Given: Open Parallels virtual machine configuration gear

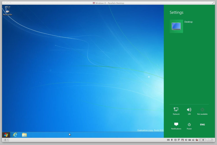Looking at the screenshot, I should [203, 140].
